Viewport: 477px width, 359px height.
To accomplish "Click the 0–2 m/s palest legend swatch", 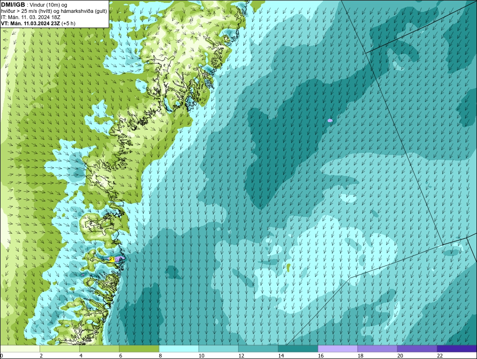I will tap(20, 349).
